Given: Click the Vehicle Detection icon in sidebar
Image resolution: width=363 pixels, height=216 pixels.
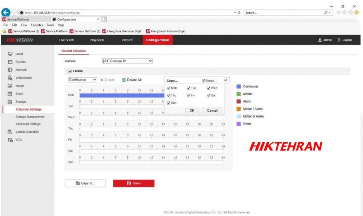Looking at the screenshot, I should pyautogui.click(x=10, y=132).
